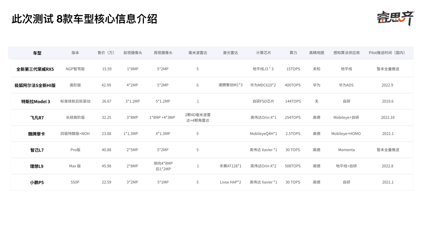Select the Pilot推送时间（国内） header
The image size is (422, 237).
coord(388,53)
